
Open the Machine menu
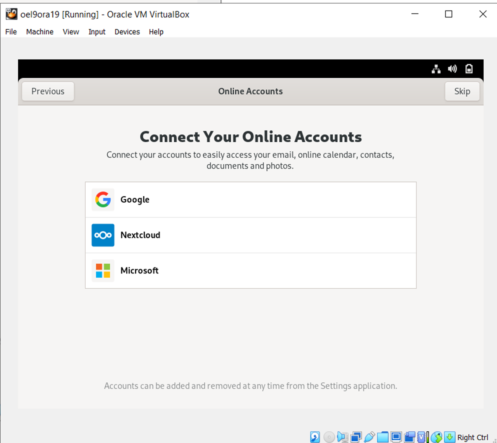pos(39,32)
